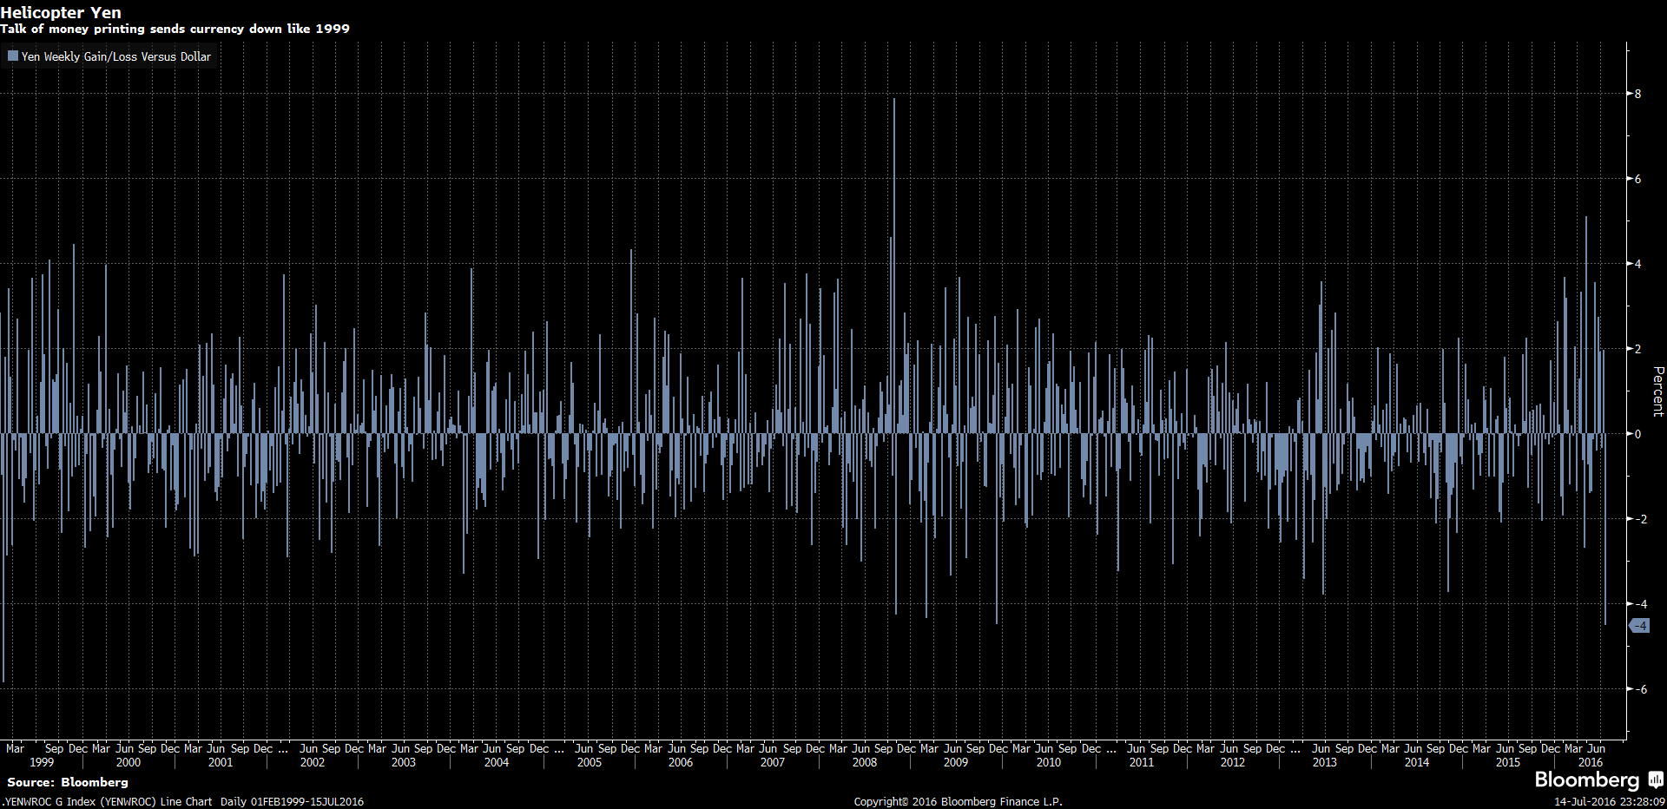Viewport: 1667px width, 809px height.
Task: Click the blue legend color square
Action: click(13, 56)
